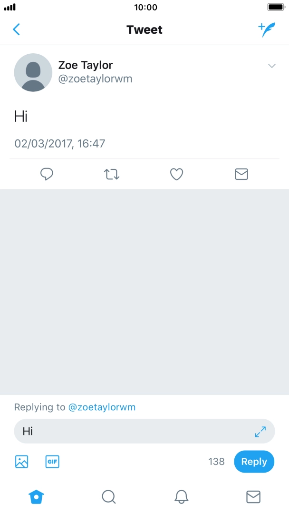Image resolution: width=289 pixels, height=514 pixels.
Task: Open the compose new tweet screen
Action: click(267, 29)
